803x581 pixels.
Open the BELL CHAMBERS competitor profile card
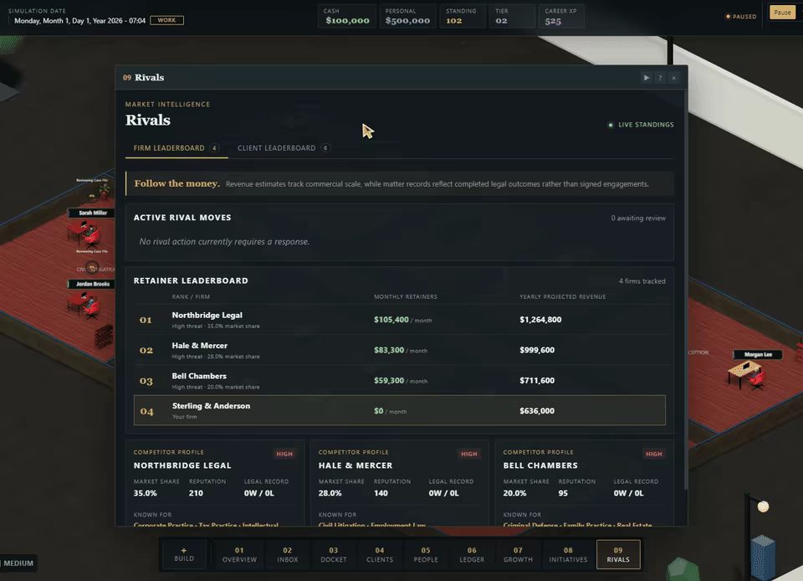pos(585,483)
